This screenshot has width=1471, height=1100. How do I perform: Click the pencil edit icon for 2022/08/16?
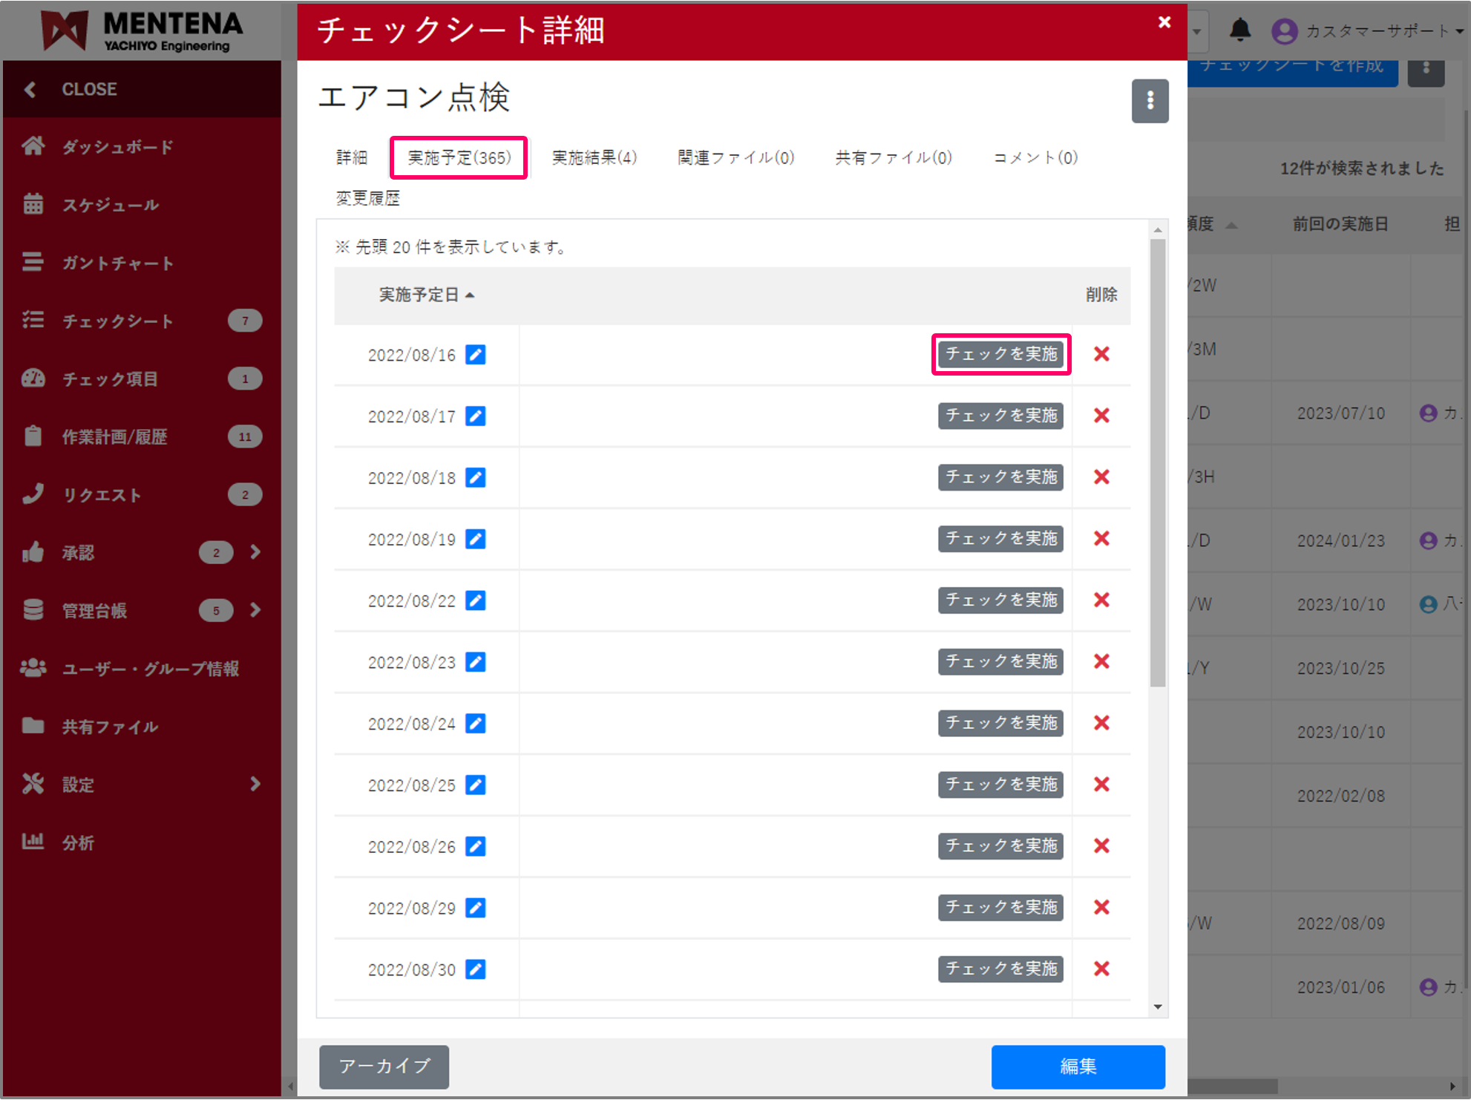[x=476, y=355]
